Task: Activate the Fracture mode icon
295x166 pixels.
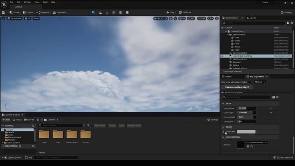Action: [120, 12]
